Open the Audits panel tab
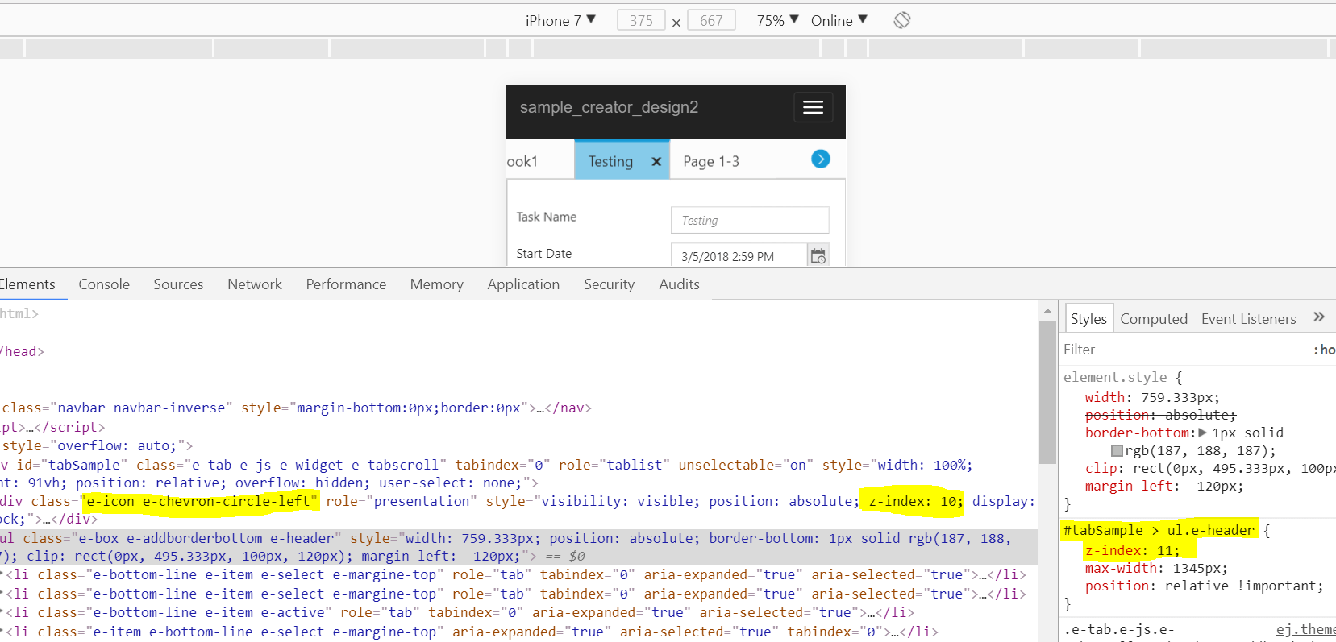 [679, 284]
